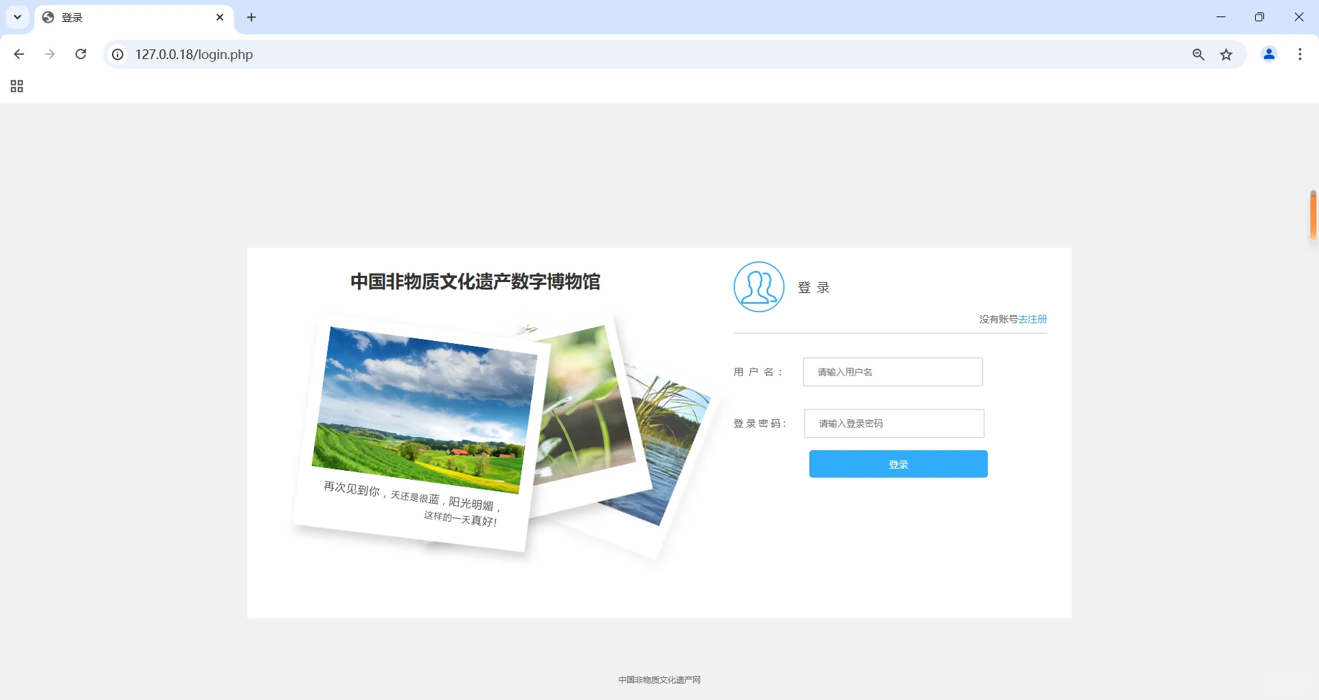The width and height of the screenshot is (1319, 700).
Task: Click the blue user avatar icon beside 登录
Action: click(x=758, y=287)
